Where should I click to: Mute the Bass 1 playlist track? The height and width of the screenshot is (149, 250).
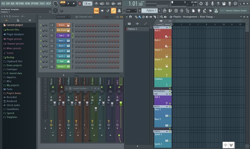[x=170, y=116]
